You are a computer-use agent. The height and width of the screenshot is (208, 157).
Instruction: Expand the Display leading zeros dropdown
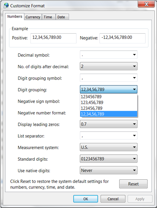[x=109, y=124]
